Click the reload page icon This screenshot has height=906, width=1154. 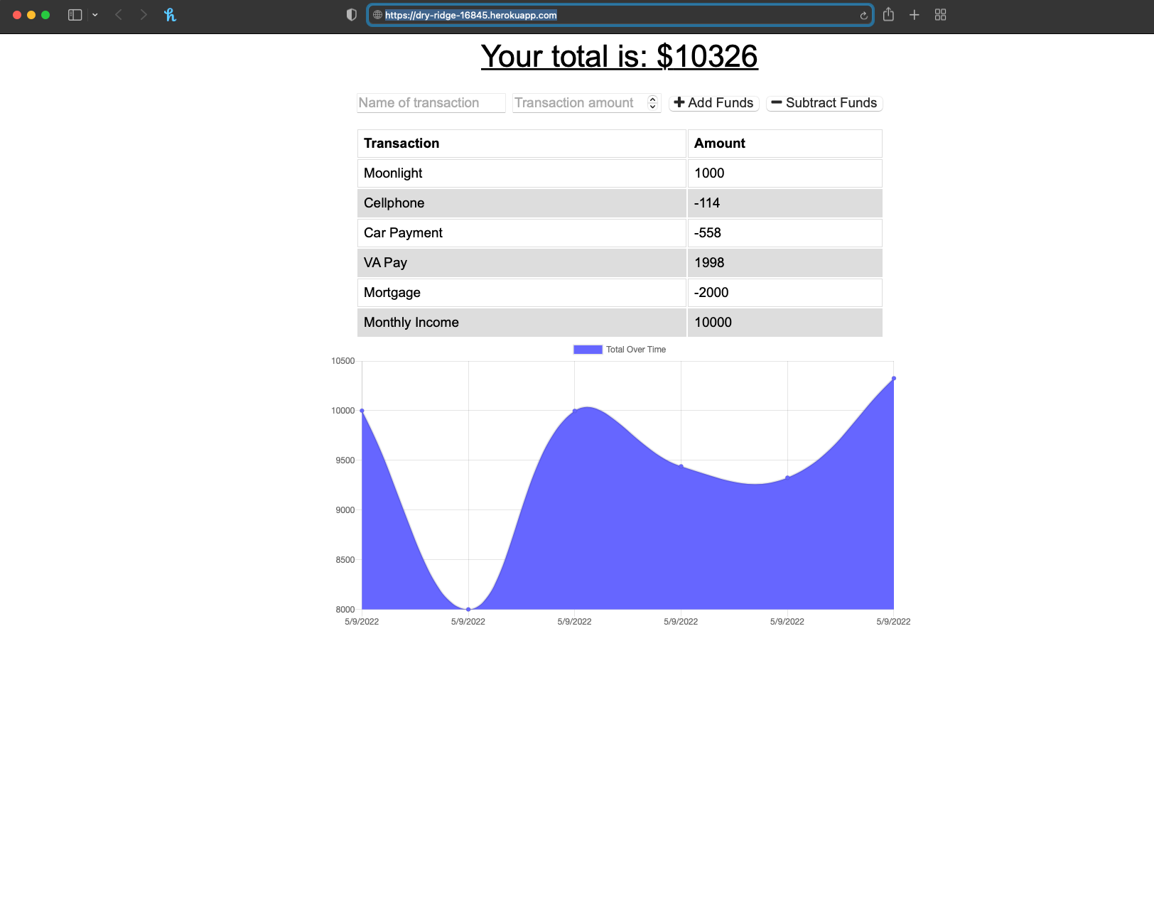pyautogui.click(x=862, y=15)
